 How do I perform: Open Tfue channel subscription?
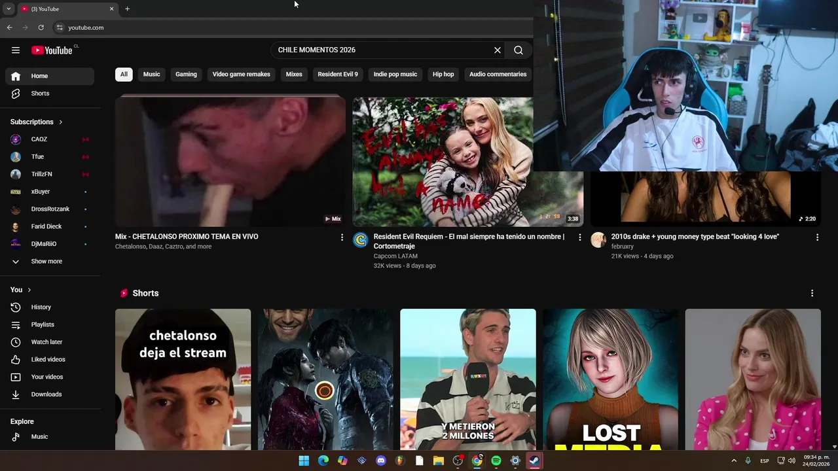(50, 157)
